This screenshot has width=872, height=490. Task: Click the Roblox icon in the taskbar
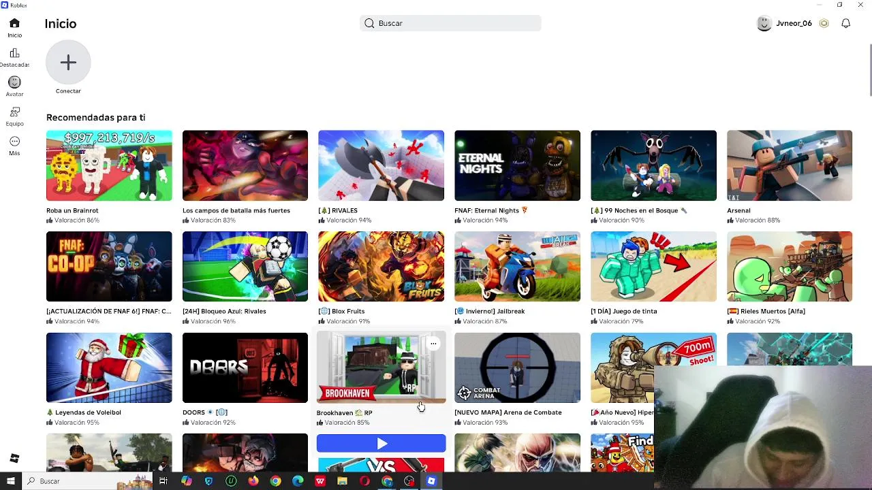click(x=431, y=481)
